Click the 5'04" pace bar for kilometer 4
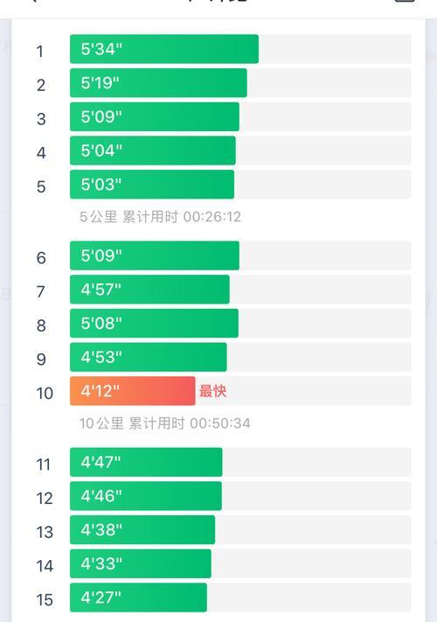Screen dimensions: 437x622 153,150
